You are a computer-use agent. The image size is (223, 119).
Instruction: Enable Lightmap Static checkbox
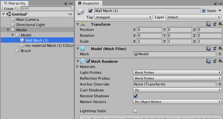(135, 111)
